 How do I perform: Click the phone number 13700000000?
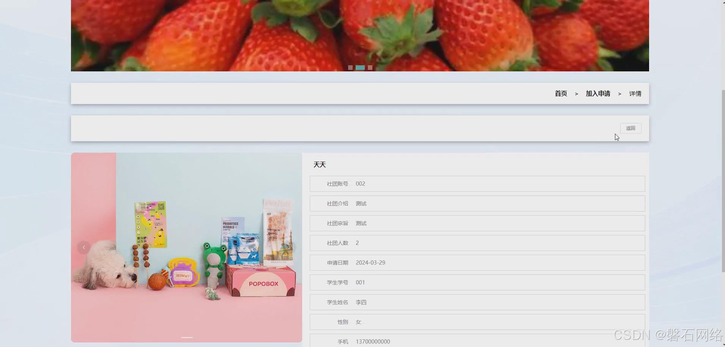point(373,342)
